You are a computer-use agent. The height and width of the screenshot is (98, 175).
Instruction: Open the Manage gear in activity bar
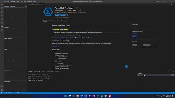coord(2,90)
